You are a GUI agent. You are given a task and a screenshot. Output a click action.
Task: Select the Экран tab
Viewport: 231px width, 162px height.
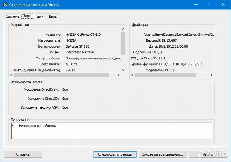(28, 16)
